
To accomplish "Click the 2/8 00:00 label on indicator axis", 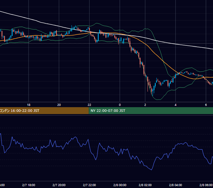I will tap(120, 185).
